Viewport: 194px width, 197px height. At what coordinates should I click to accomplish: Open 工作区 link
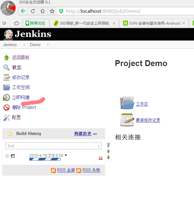142,104
